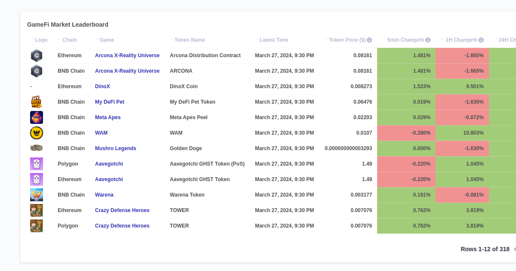Open the 5min Change% info tooltip icon
This screenshot has height=271, width=516.
427,40
